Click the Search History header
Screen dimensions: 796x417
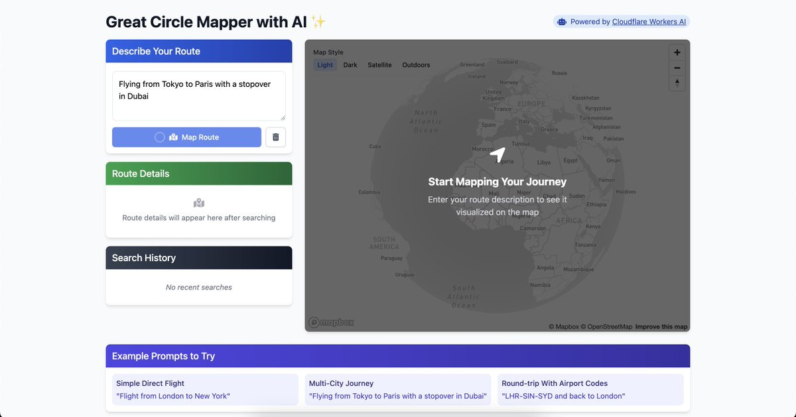point(199,258)
